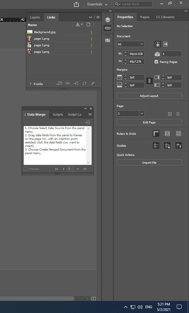Open the Layers panel icon in dock

[x=108, y=20]
